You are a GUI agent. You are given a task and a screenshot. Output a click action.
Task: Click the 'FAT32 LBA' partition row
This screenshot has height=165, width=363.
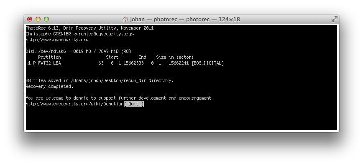click(125, 63)
